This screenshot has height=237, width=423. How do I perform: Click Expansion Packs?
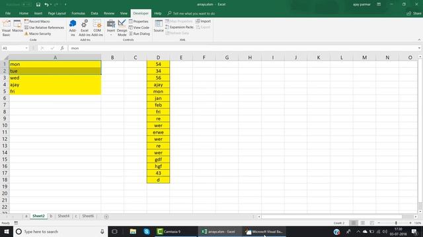coord(179,27)
